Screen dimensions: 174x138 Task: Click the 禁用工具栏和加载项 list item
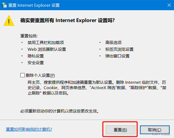(46, 43)
